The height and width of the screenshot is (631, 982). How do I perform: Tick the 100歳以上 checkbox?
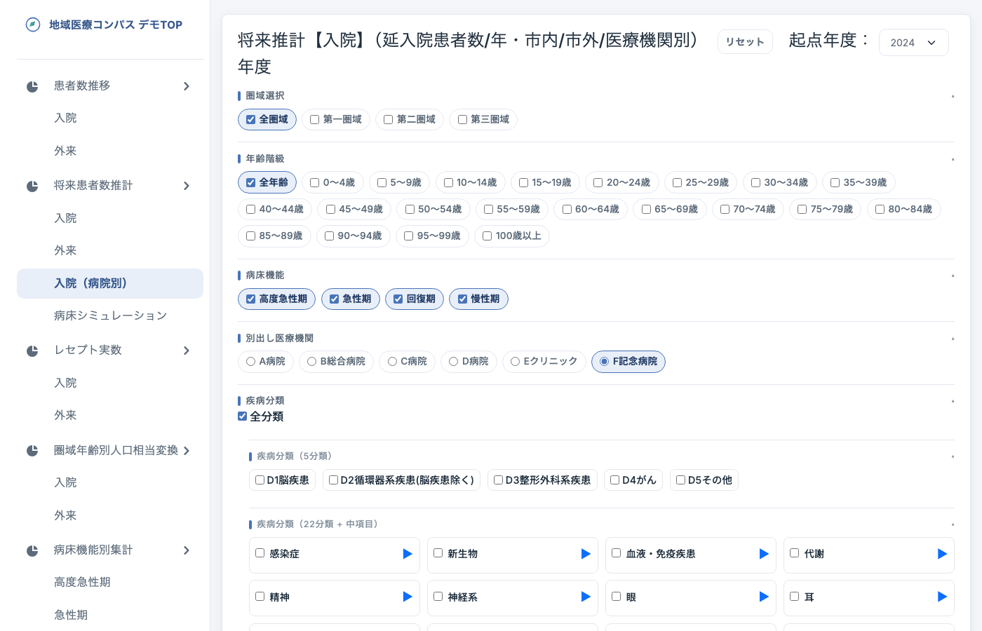(x=487, y=236)
